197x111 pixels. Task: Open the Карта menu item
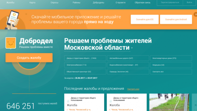(33, 3)
